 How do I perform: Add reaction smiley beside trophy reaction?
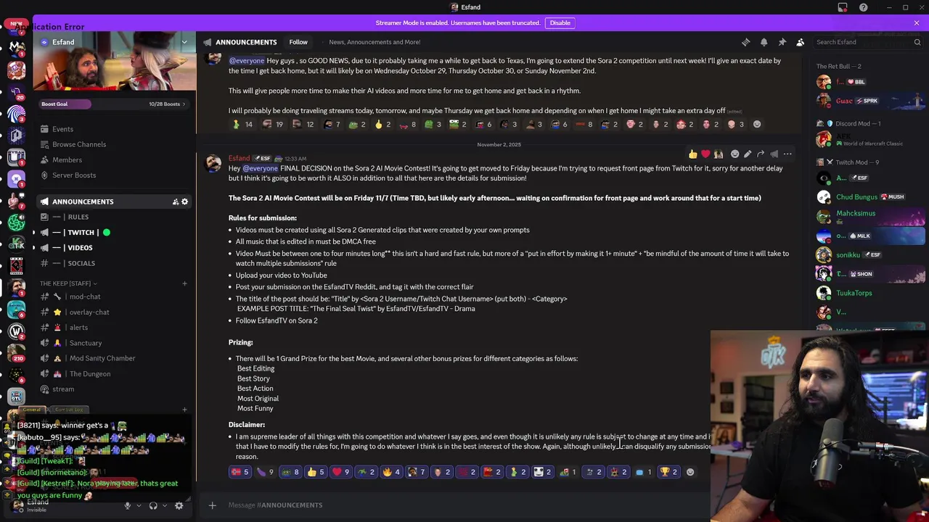click(x=690, y=472)
